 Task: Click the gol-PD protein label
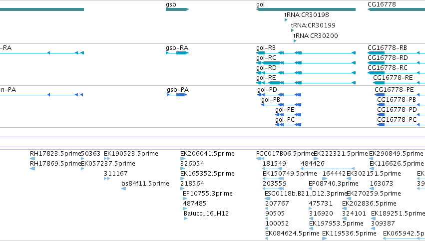[x=267, y=90]
